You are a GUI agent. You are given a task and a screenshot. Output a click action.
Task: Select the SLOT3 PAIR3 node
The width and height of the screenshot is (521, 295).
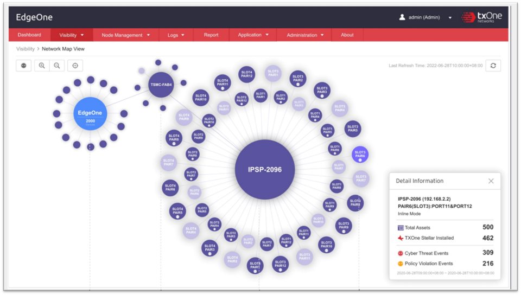[322, 90]
